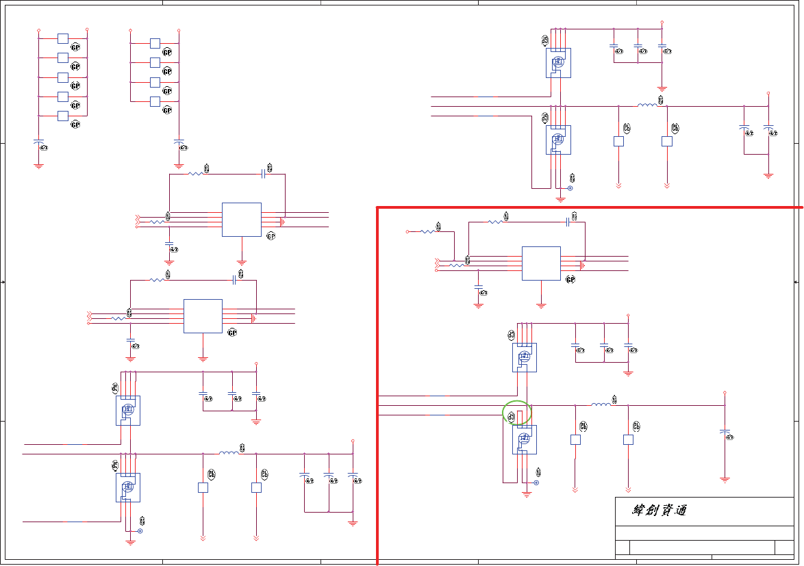Screen dimensions: 804x566
Task: Select the upper-middle IC rectangle with feedback loop
Action: [x=242, y=220]
